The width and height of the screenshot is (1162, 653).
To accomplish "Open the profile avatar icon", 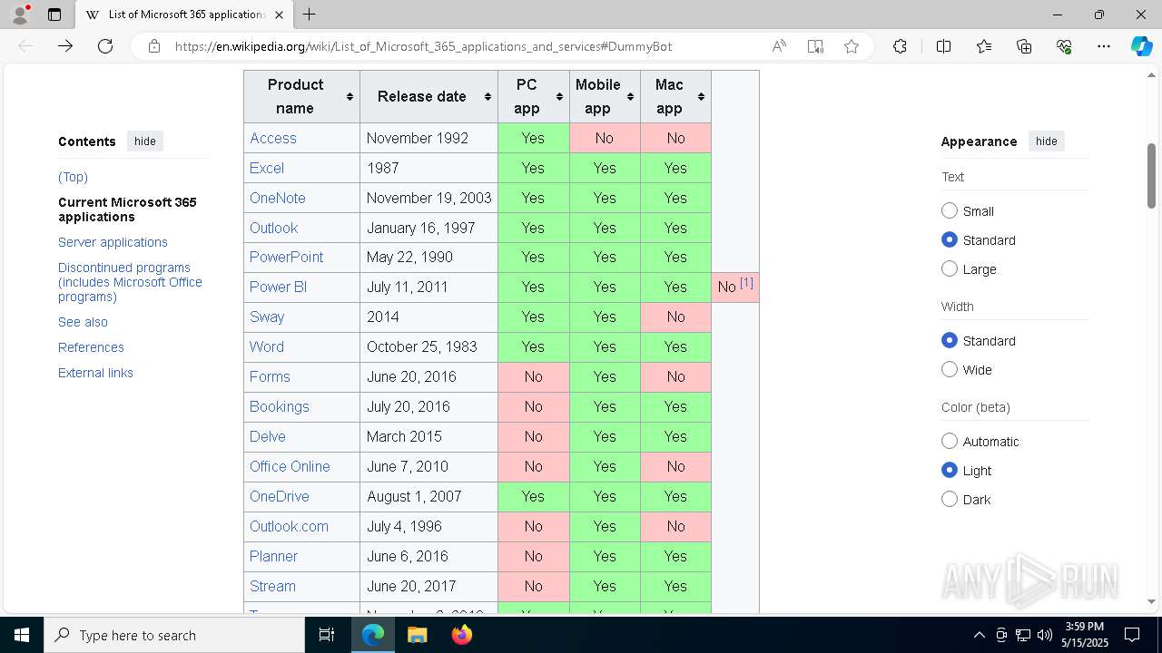I will point(20,15).
